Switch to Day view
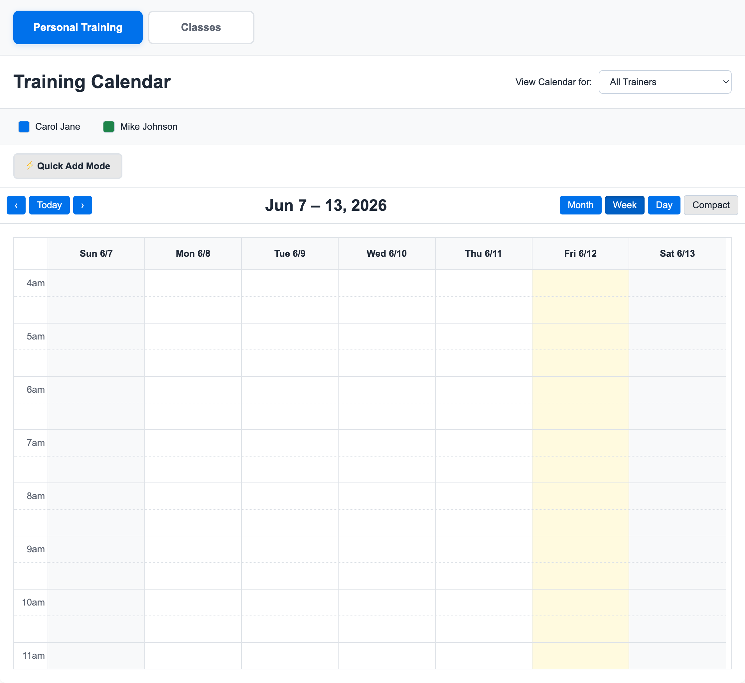This screenshot has height=683, width=745. pyautogui.click(x=664, y=205)
